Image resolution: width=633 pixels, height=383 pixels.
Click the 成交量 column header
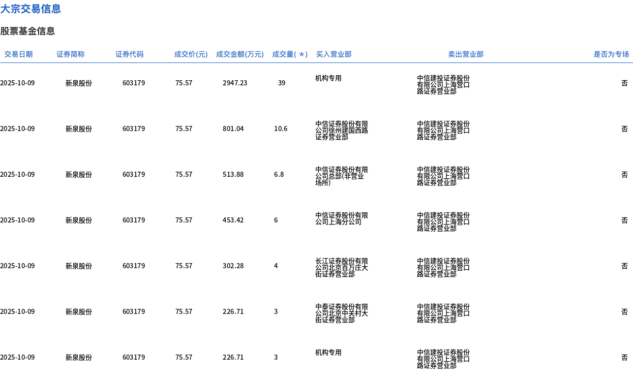coord(290,54)
